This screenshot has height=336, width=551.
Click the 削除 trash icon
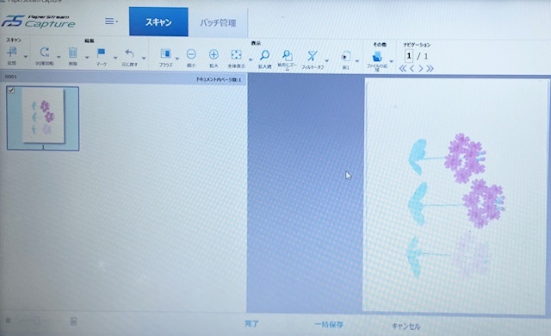[72, 53]
